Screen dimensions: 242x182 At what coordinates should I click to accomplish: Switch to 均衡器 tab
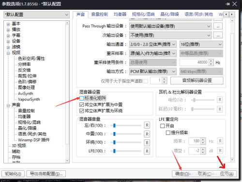120,15
